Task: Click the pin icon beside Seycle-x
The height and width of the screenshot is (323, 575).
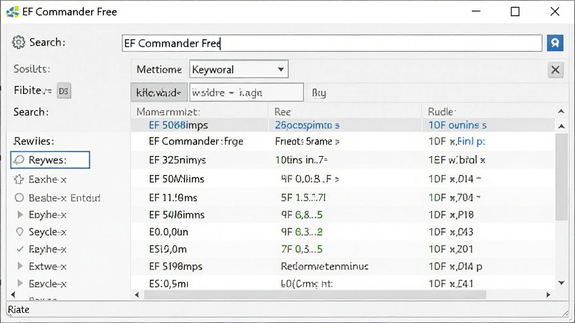Action: tap(20, 232)
